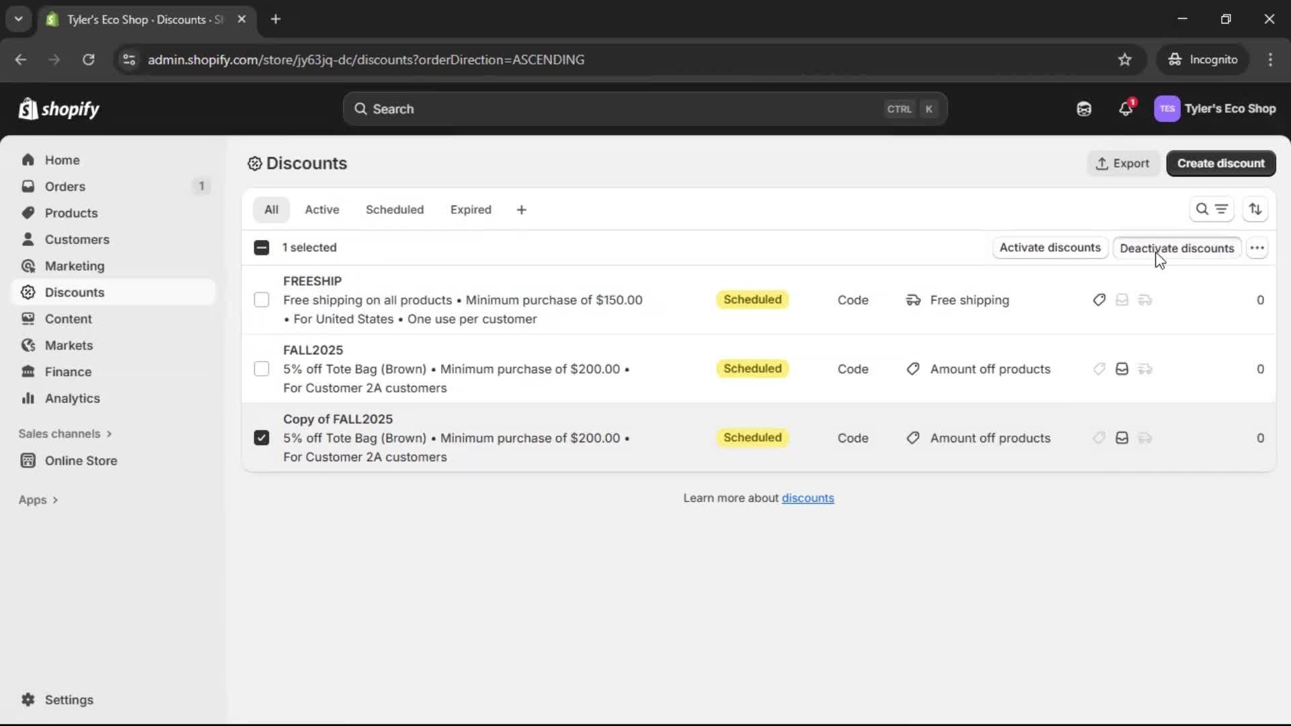Uncheck the Copy of FALL2025 discount row
The height and width of the screenshot is (726, 1291).
point(262,438)
